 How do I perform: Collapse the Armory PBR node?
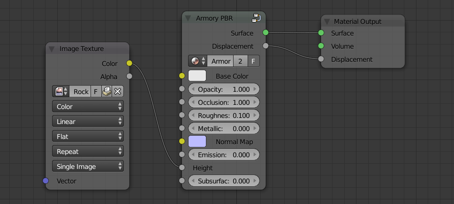click(x=188, y=18)
